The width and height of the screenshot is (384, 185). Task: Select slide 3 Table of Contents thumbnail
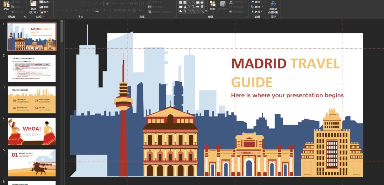pyautogui.click(x=32, y=99)
